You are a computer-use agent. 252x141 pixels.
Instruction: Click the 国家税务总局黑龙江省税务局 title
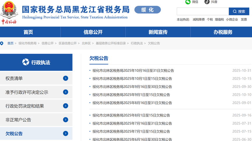(76, 10)
